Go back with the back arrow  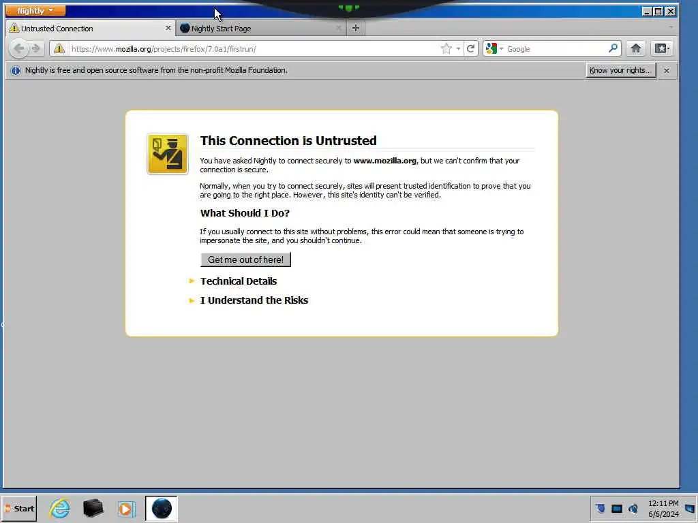[18, 48]
